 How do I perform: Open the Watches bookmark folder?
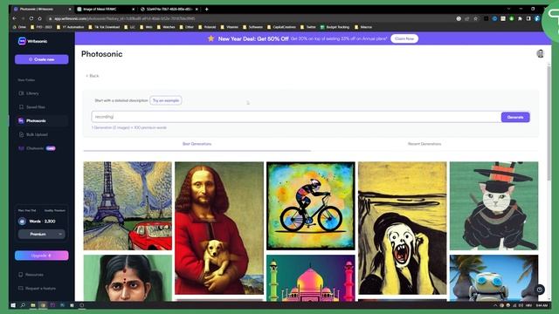click(166, 27)
